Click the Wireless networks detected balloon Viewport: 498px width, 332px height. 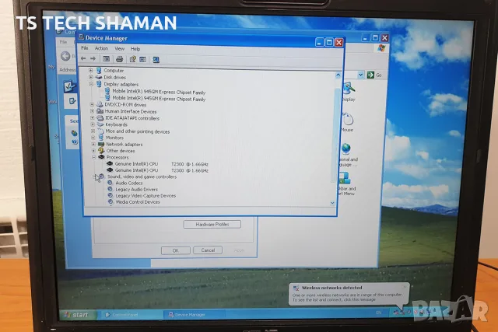(x=349, y=294)
